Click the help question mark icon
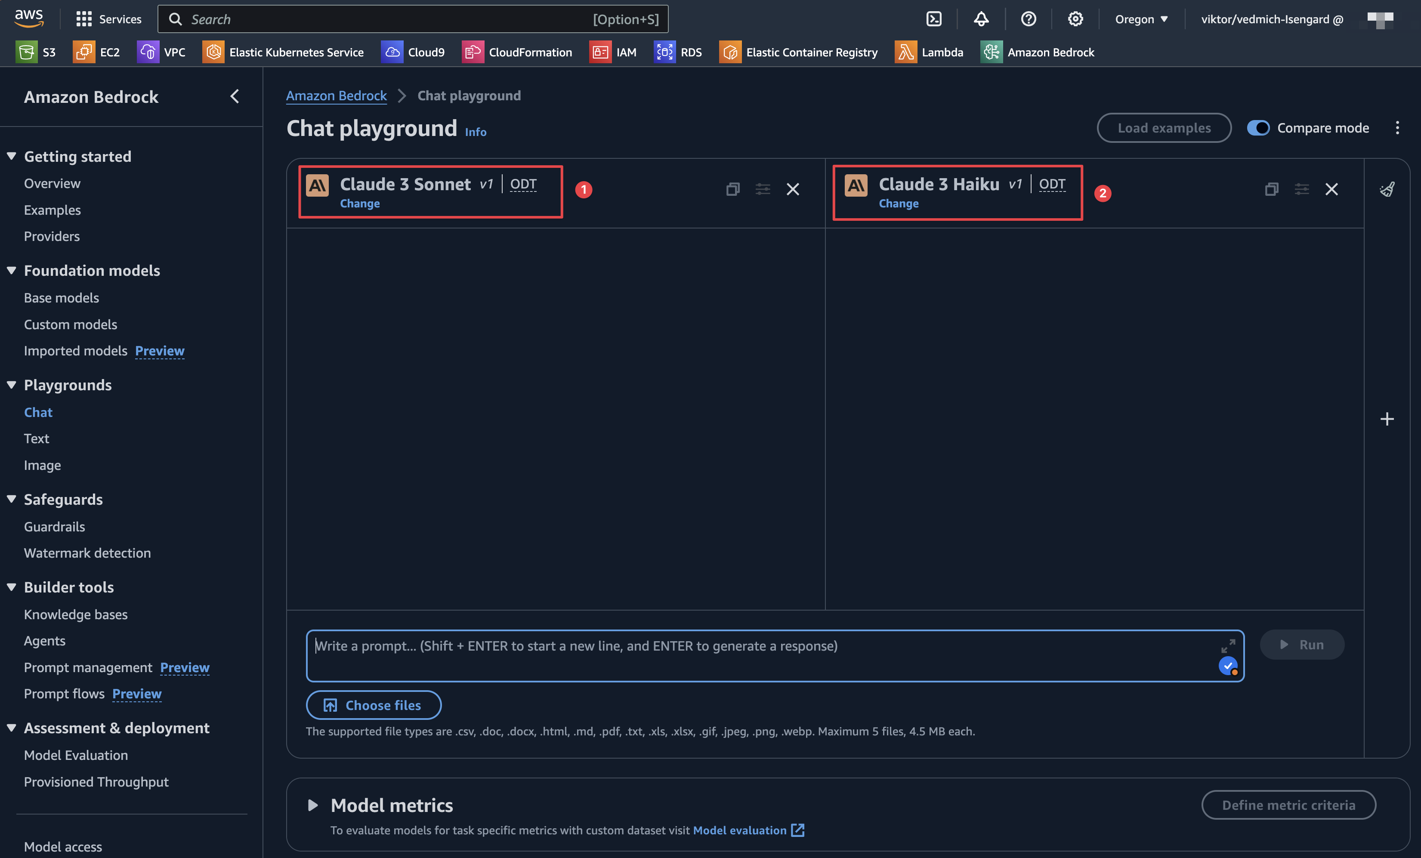 (x=1028, y=19)
